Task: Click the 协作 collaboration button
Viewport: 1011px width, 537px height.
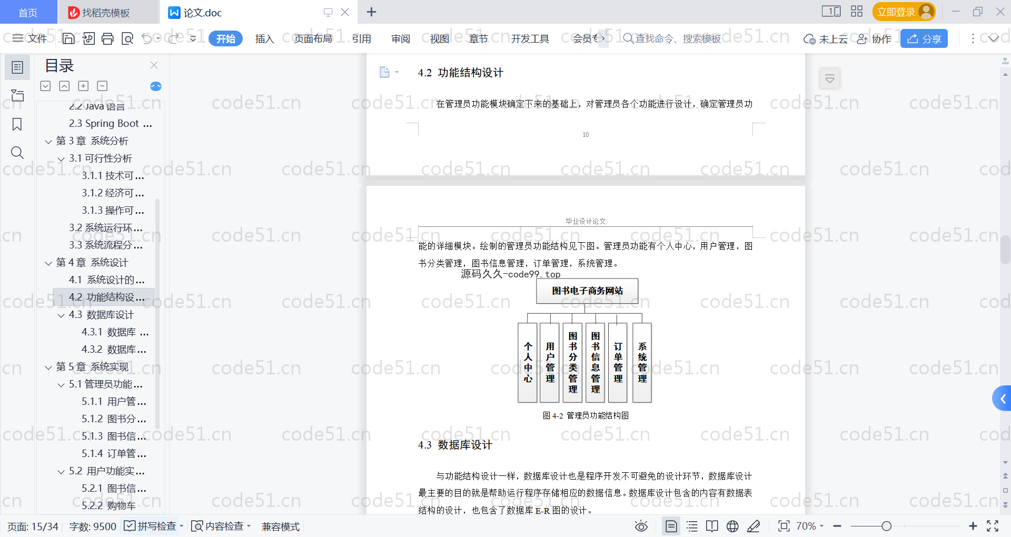Action: 874,38
